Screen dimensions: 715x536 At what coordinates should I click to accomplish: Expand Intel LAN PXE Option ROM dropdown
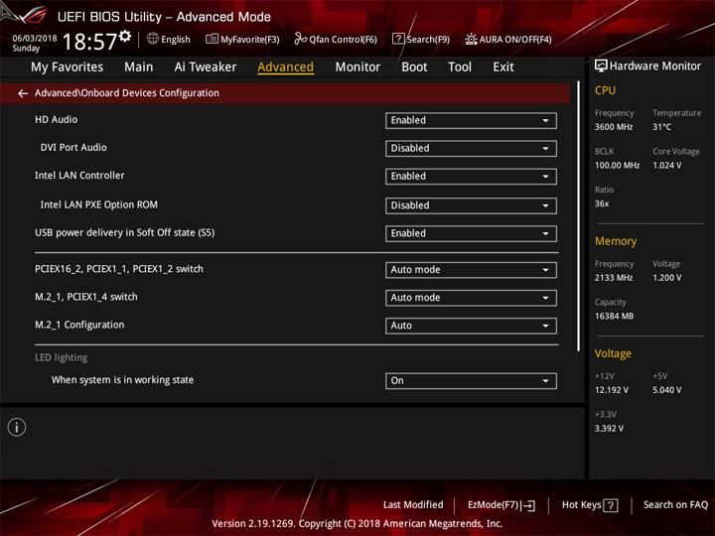[x=471, y=205]
